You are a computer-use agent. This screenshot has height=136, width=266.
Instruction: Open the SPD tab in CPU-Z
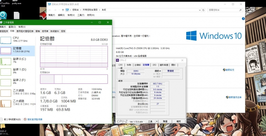click(x=154, y=65)
